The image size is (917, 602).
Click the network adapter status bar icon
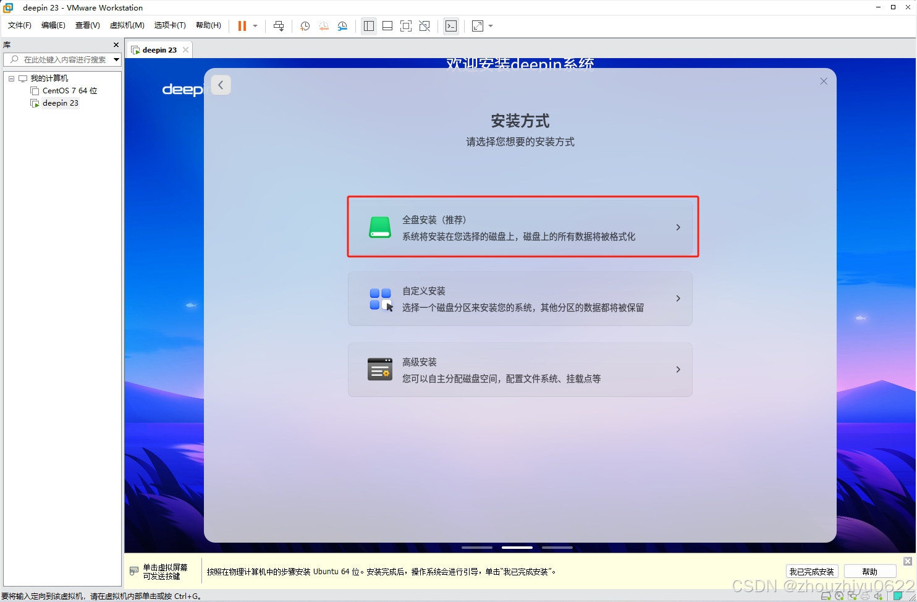(x=852, y=596)
